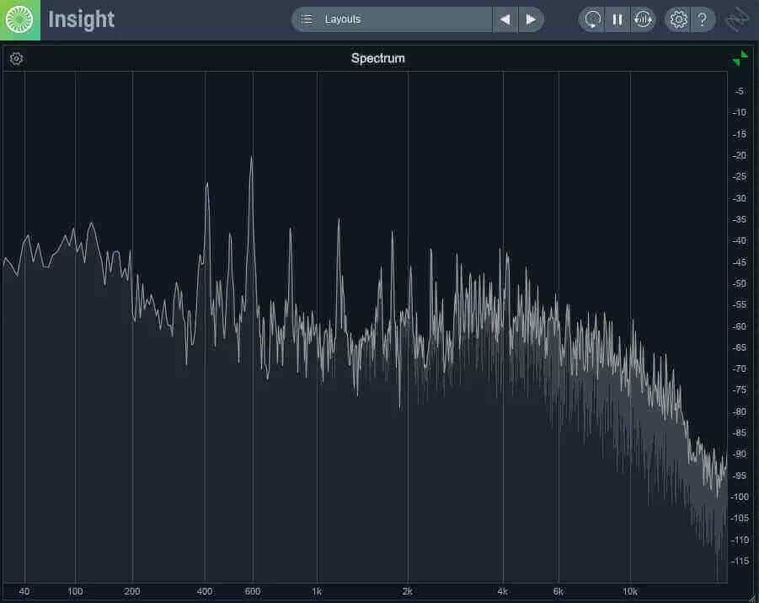Open the Layouts preset dropdown

tap(392, 19)
